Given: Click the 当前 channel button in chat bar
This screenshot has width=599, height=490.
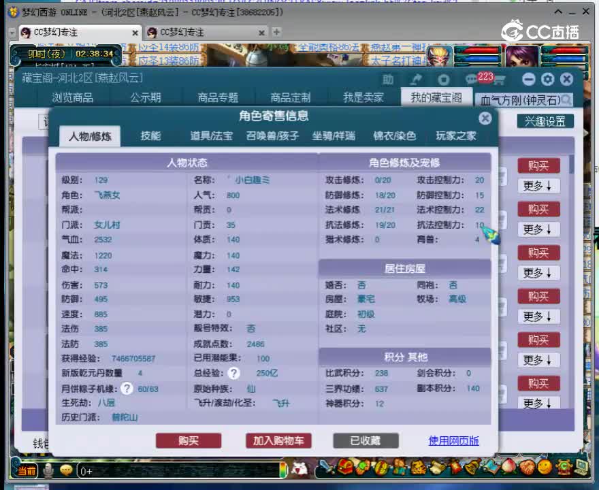Looking at the screenshot, I should tap(27, 470).
